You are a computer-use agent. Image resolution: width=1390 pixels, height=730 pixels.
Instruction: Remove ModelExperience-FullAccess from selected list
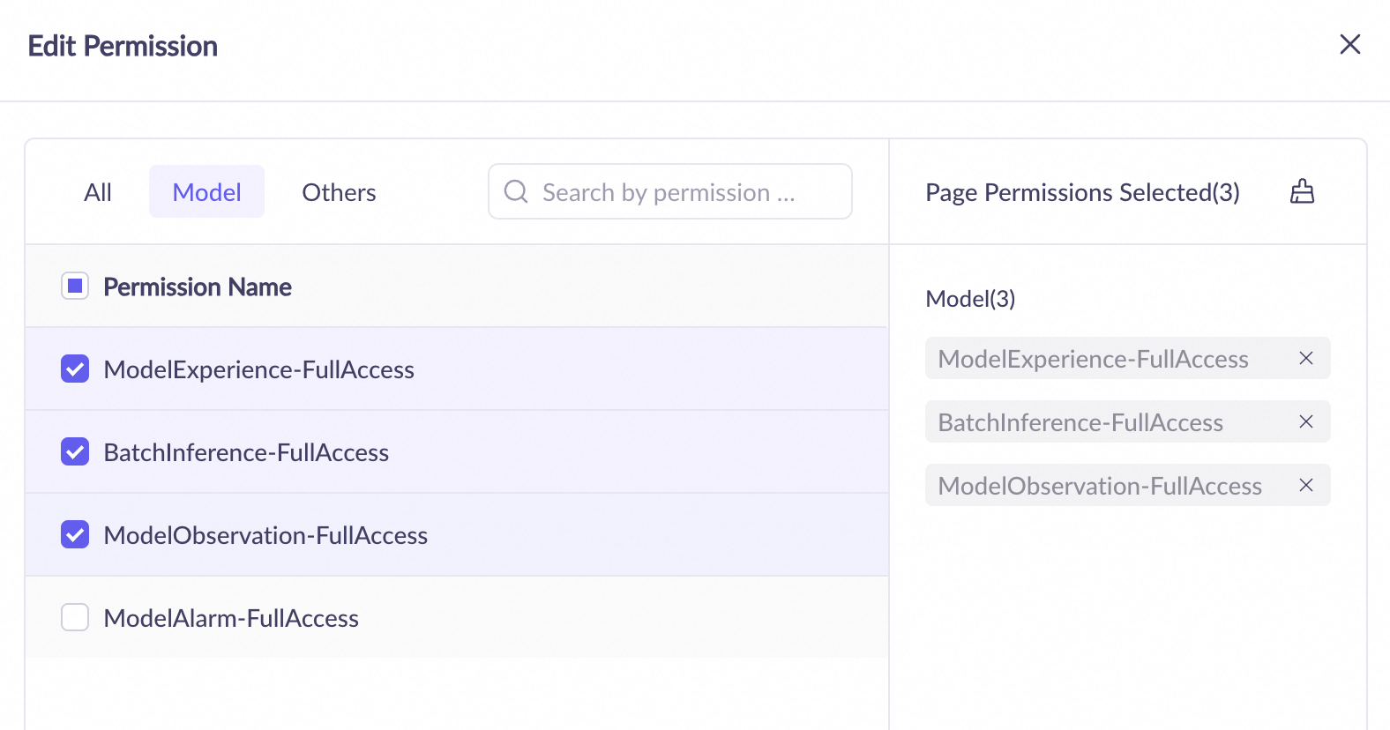coord(1306,358)
